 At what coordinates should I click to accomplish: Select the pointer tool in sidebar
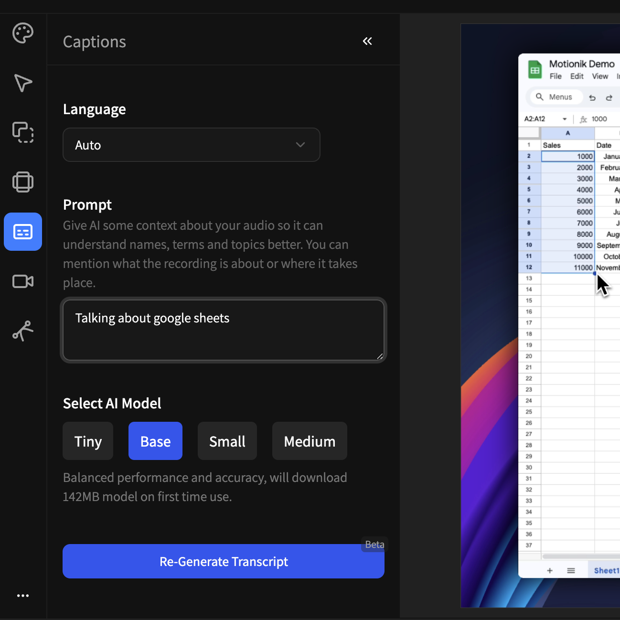23,83
